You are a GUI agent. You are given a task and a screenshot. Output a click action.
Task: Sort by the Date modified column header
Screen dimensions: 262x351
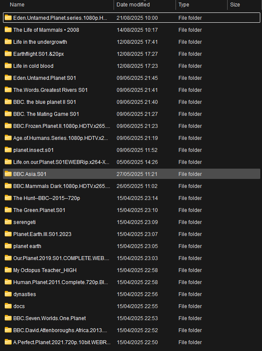(x=133, y=4)
